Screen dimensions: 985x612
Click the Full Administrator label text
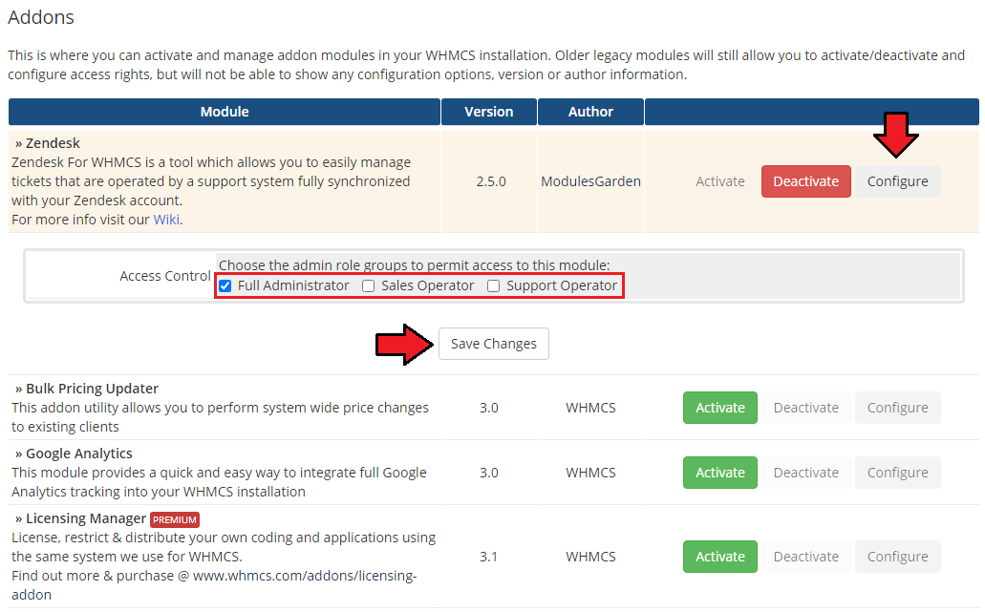click(x=293, y=285)
